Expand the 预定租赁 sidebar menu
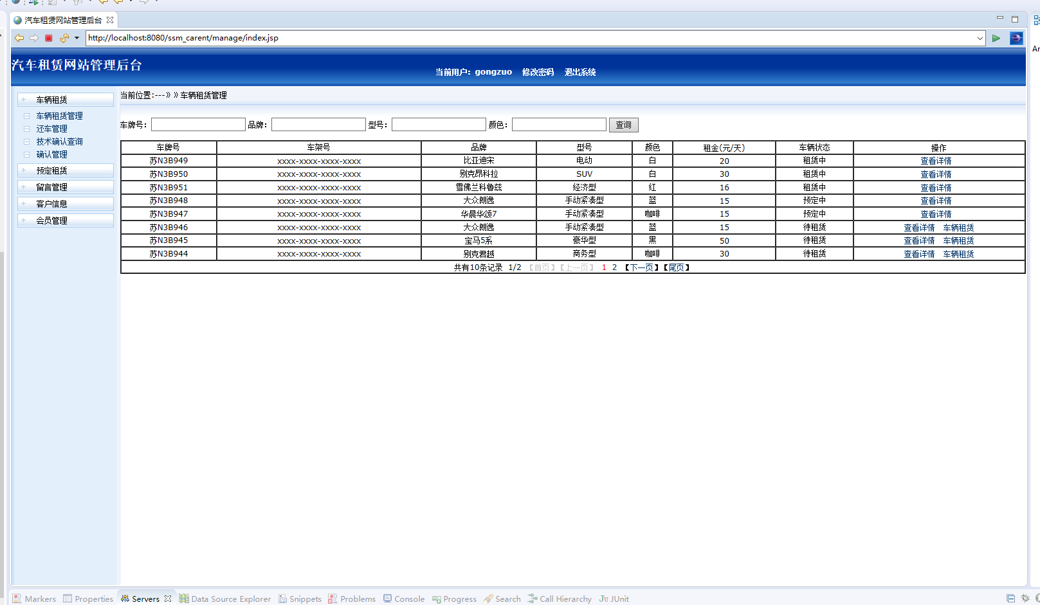The width and height of the screenshot is (1040, 605). [66, 170]
